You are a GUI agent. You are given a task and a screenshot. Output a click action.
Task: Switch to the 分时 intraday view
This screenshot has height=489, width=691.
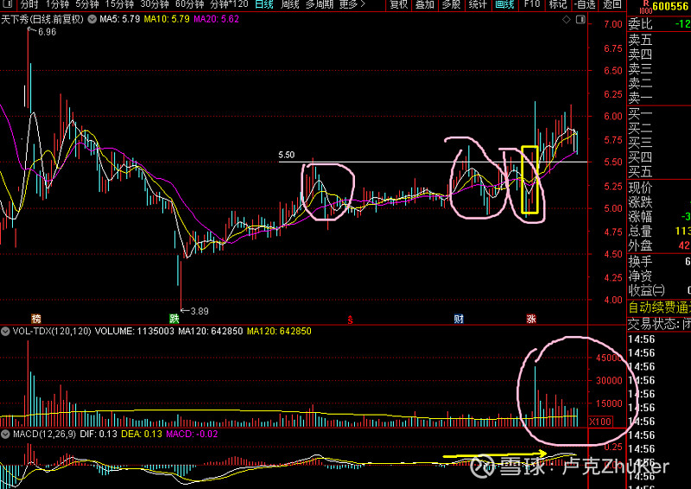[29, 4]
